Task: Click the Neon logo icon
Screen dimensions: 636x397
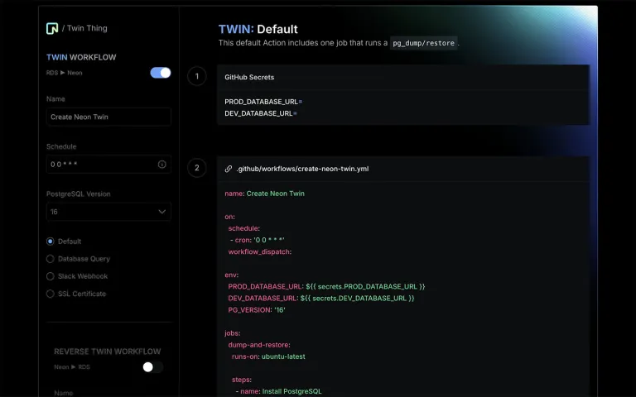Action: (52, 28)
